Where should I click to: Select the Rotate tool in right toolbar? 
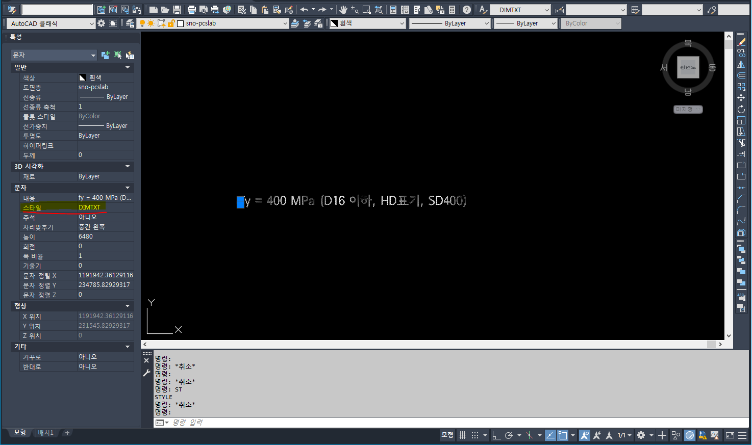pos(741,109)
